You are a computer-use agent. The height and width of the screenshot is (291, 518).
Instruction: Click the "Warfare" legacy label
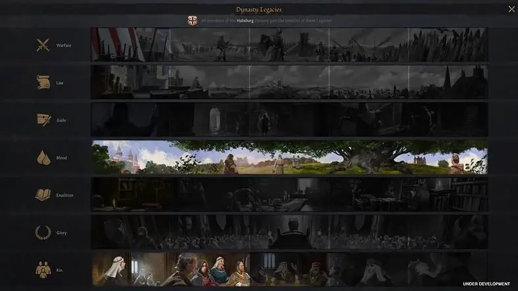coord(64,45)
